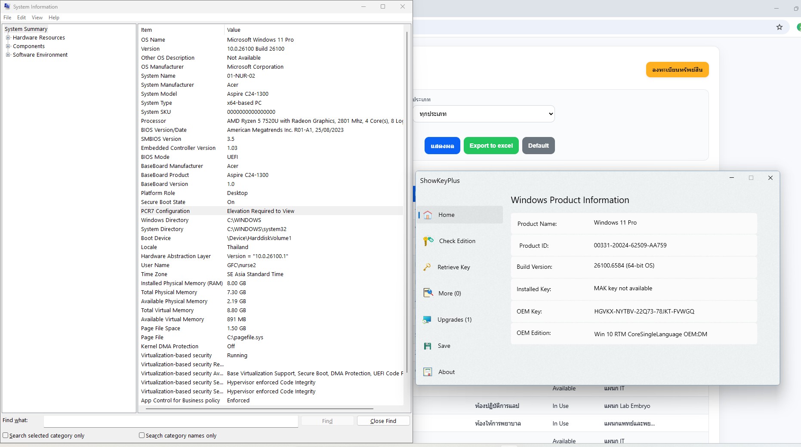Click the Find what input field
801x447 pixels.
coord(171,421)
